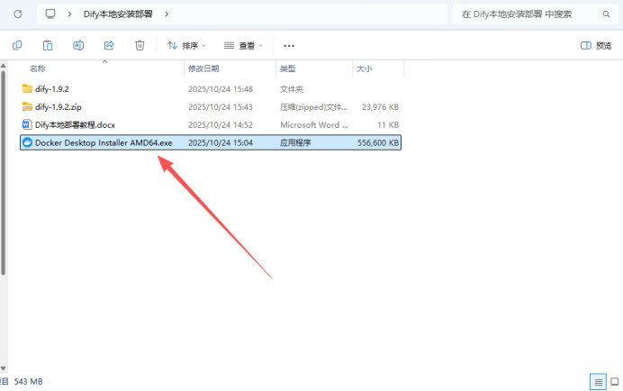Click the dify-1.9.2.zip archive icon
This screenshot has height=391, width=623.
tap(27, 106)
